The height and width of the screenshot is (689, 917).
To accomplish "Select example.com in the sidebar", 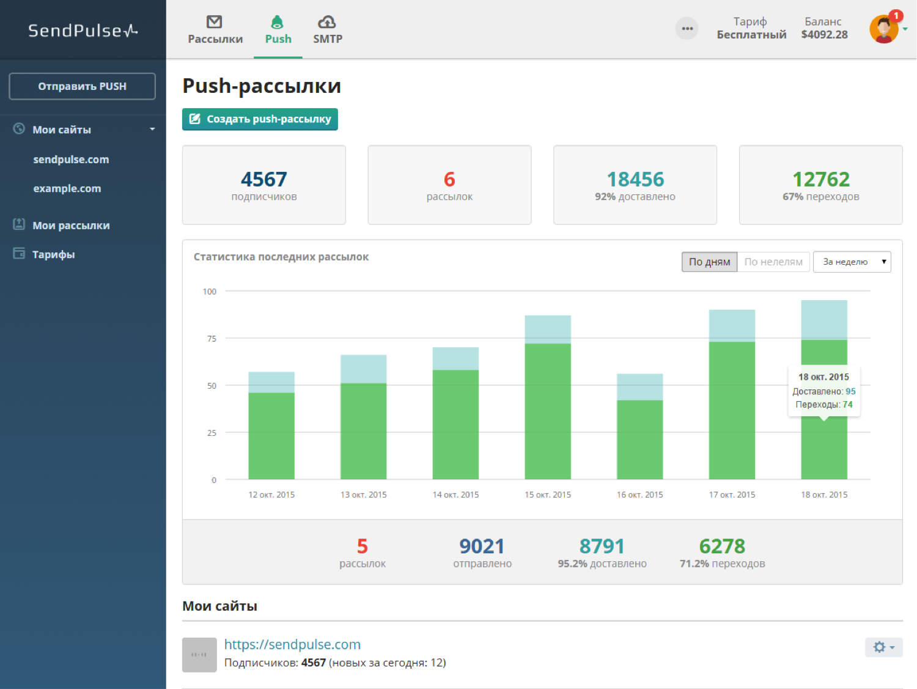I will coord(67,189).
